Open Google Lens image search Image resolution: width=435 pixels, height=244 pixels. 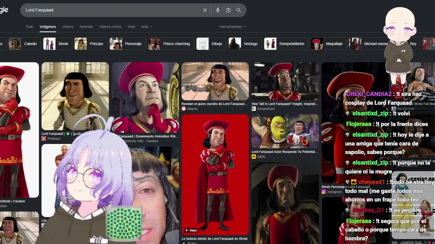(228, 10)
